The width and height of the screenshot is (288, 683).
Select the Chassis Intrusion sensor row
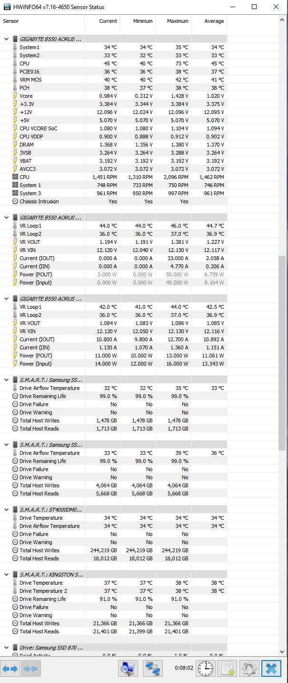[x=39, y=201]
